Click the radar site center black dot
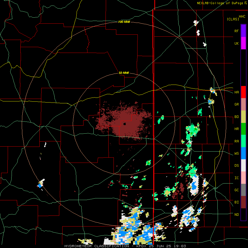 125,124
